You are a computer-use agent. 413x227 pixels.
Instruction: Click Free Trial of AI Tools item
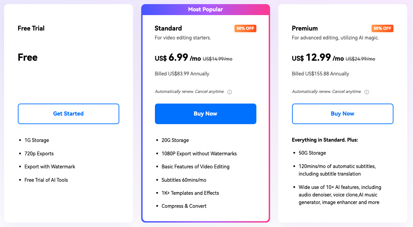pyautogui.click(x=46, y=180)
